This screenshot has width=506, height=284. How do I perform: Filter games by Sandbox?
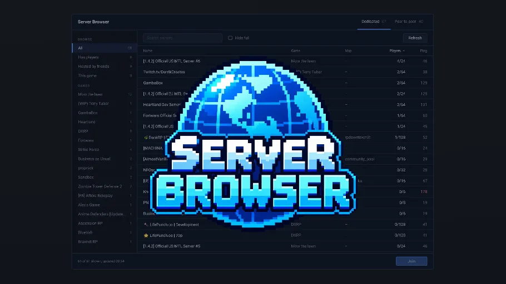105,177
